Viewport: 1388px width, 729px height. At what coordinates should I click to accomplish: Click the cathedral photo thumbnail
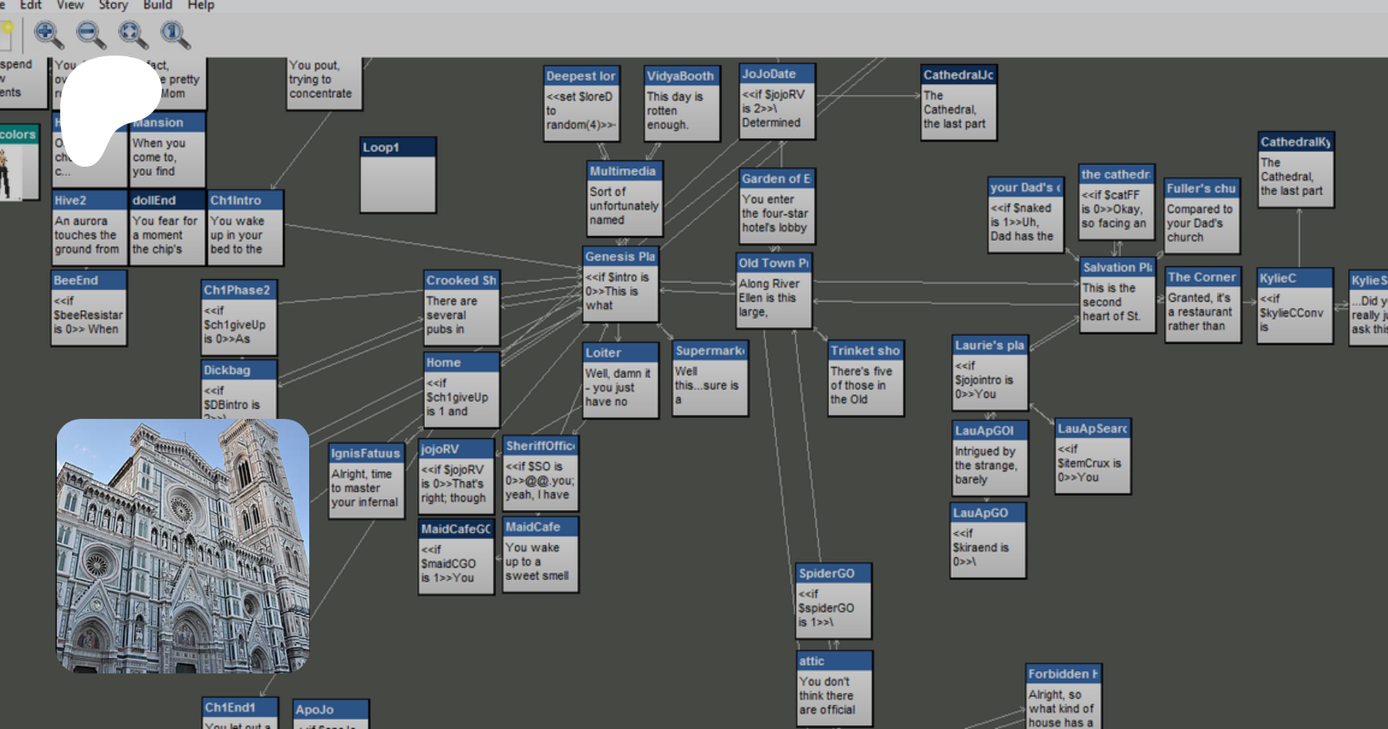[x=183, y=546]
